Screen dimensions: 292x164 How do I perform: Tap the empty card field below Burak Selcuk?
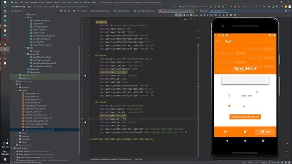pyautogui.click(x=245, y=80)
